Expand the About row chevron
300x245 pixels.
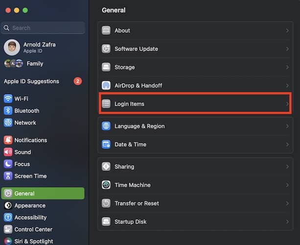pos(287,30)
